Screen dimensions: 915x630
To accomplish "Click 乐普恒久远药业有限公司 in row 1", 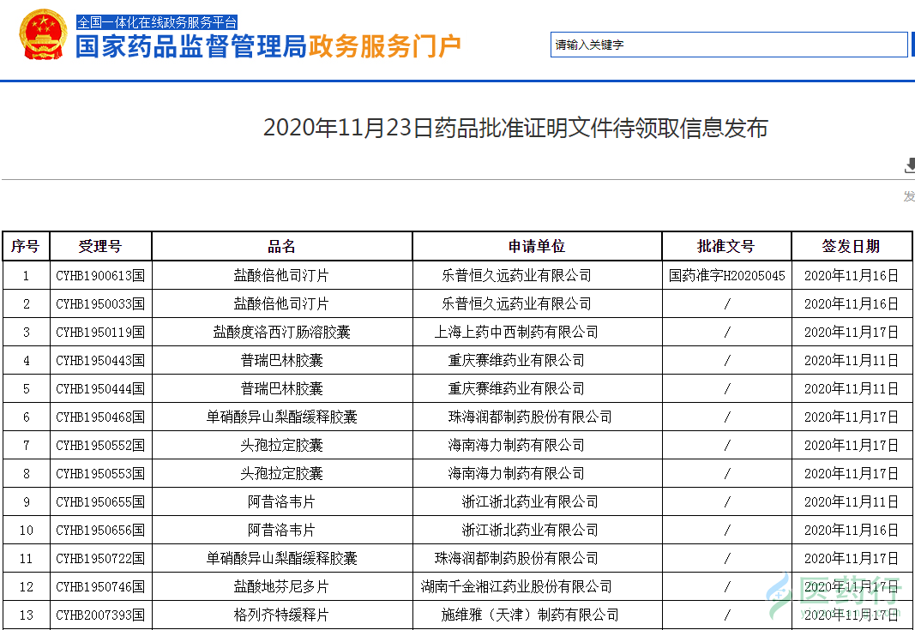I will 516,275.
